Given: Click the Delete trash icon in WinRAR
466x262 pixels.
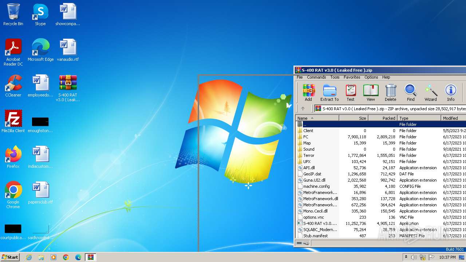Looking at the screenshot, I should (x=390, y=92).
